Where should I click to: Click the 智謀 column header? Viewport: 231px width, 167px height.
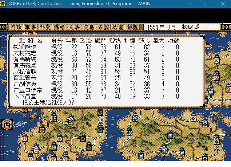pyautogui.click(x=115, y=41)
